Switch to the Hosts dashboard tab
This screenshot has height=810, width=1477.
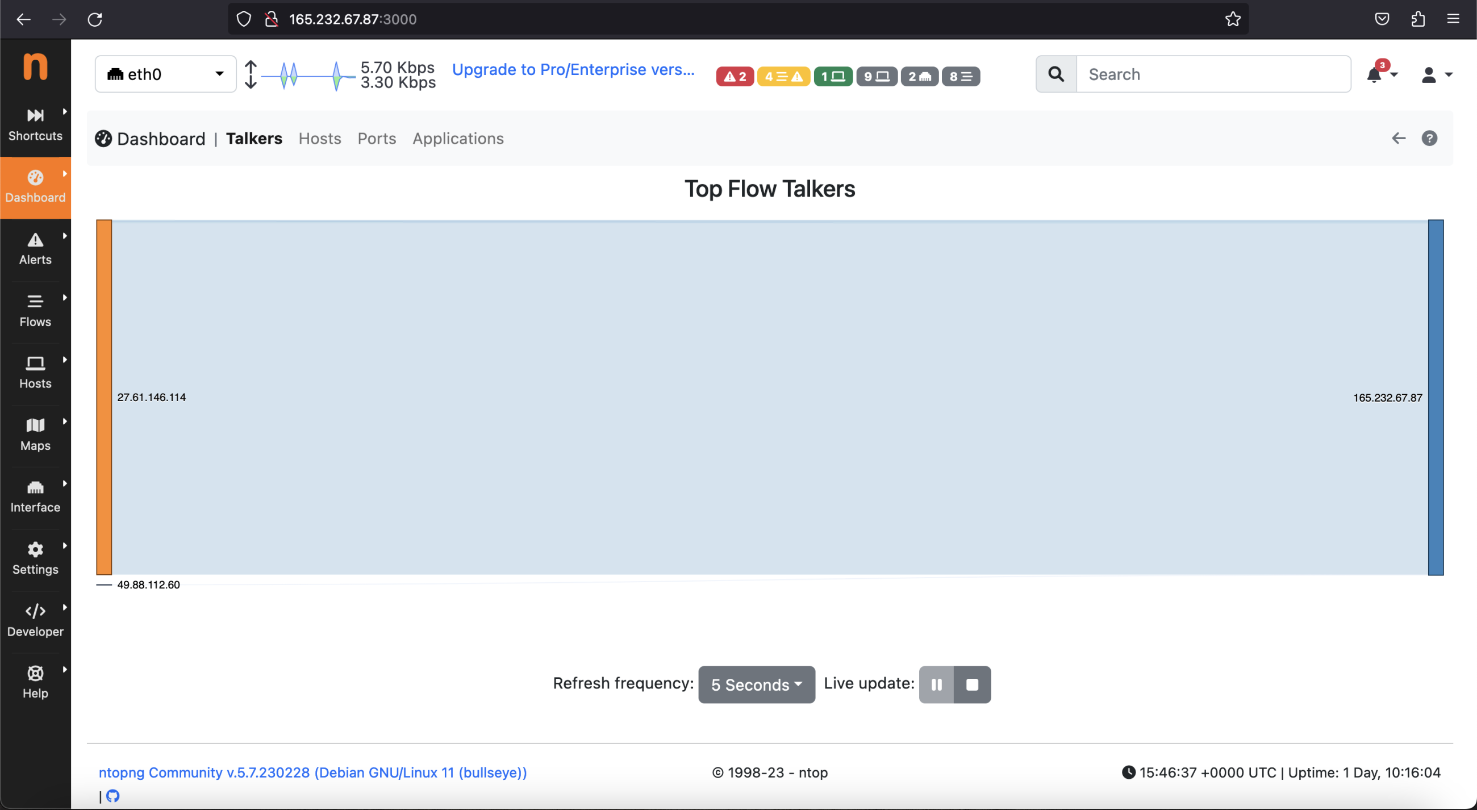[319, 138]
